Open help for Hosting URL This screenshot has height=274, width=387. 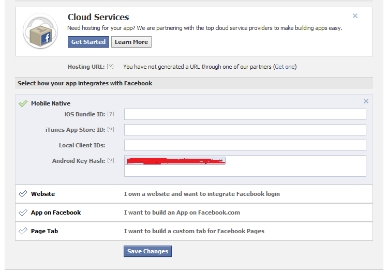click(x=110, y=67)
